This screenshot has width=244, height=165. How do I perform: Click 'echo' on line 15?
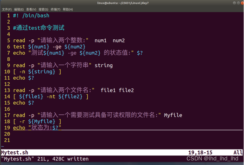point(19,103)
